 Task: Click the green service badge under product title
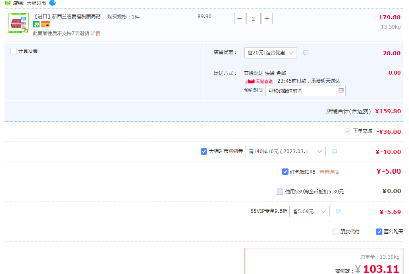(x=36, y=24)
